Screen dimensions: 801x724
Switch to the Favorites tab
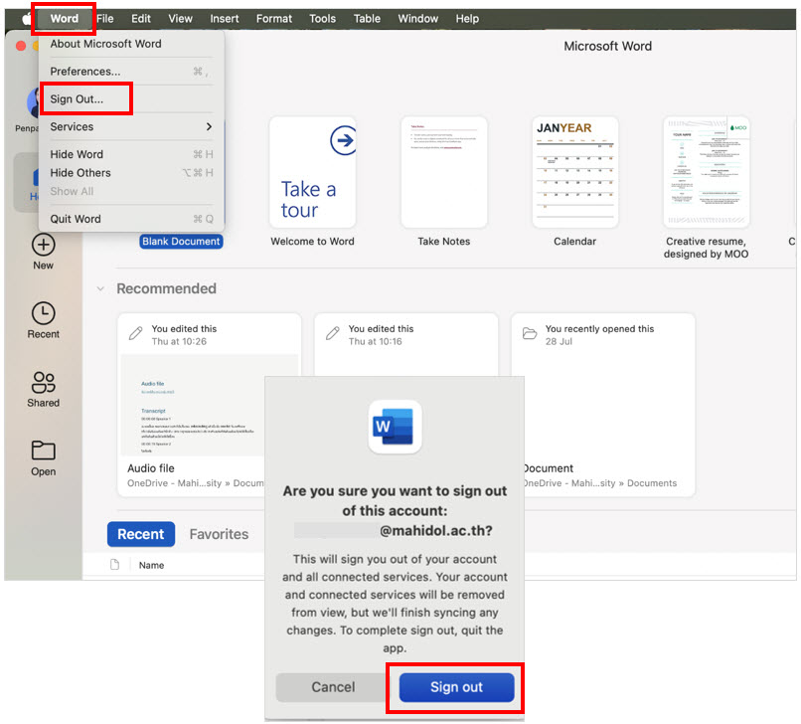[x=219, y=534]
